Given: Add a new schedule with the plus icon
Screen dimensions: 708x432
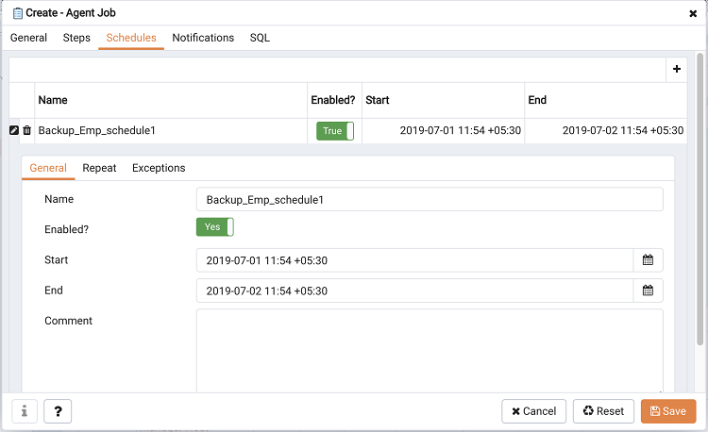Looking at the screenshot, I should point(677,69).
